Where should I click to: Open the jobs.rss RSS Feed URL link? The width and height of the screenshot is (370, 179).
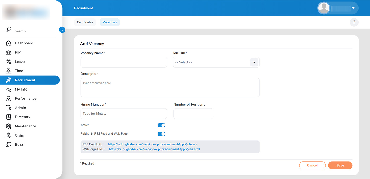pyautogui.click(x=152, y=144)
